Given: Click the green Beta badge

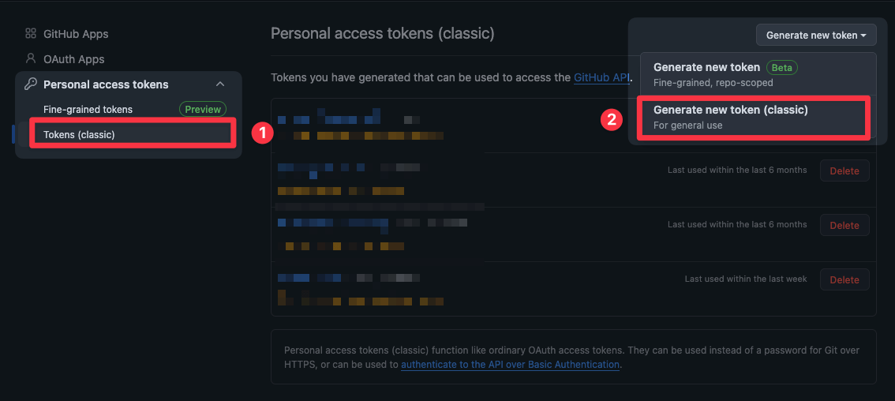Looking at the screenshot, I should (782, 68).
